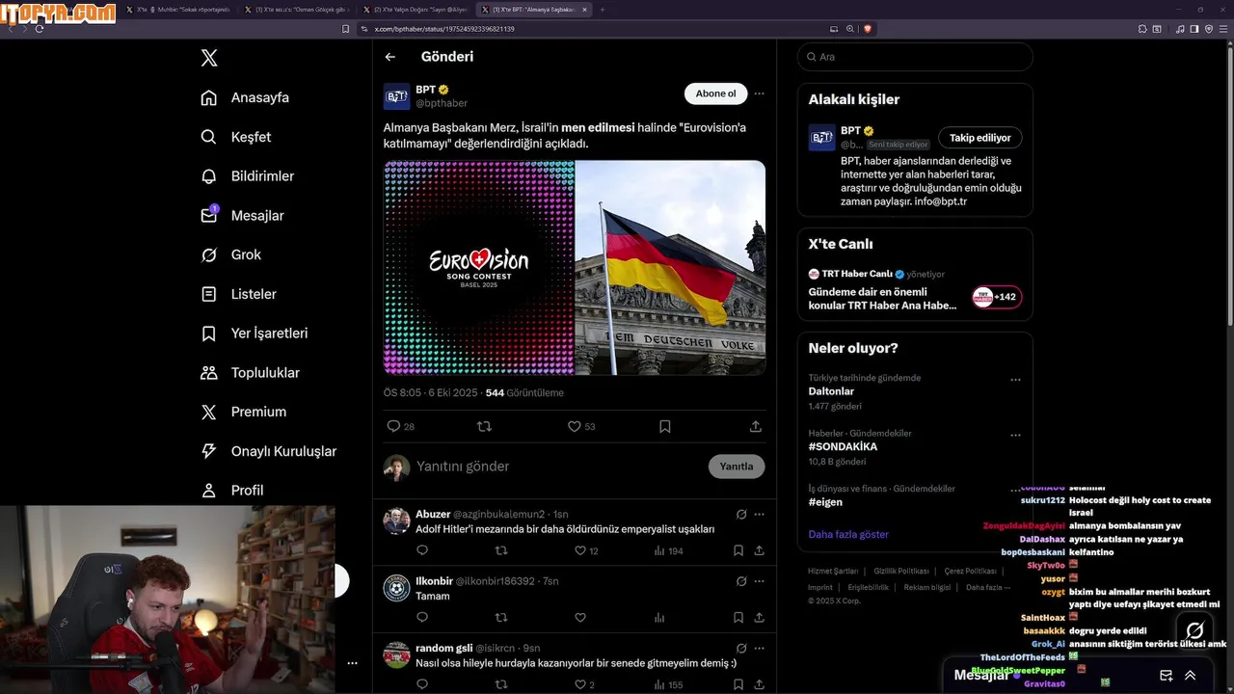The height and width of the screenshot is (694, 1234).
Task: Open Grok from sidebar
Action: tap(231, 254)
